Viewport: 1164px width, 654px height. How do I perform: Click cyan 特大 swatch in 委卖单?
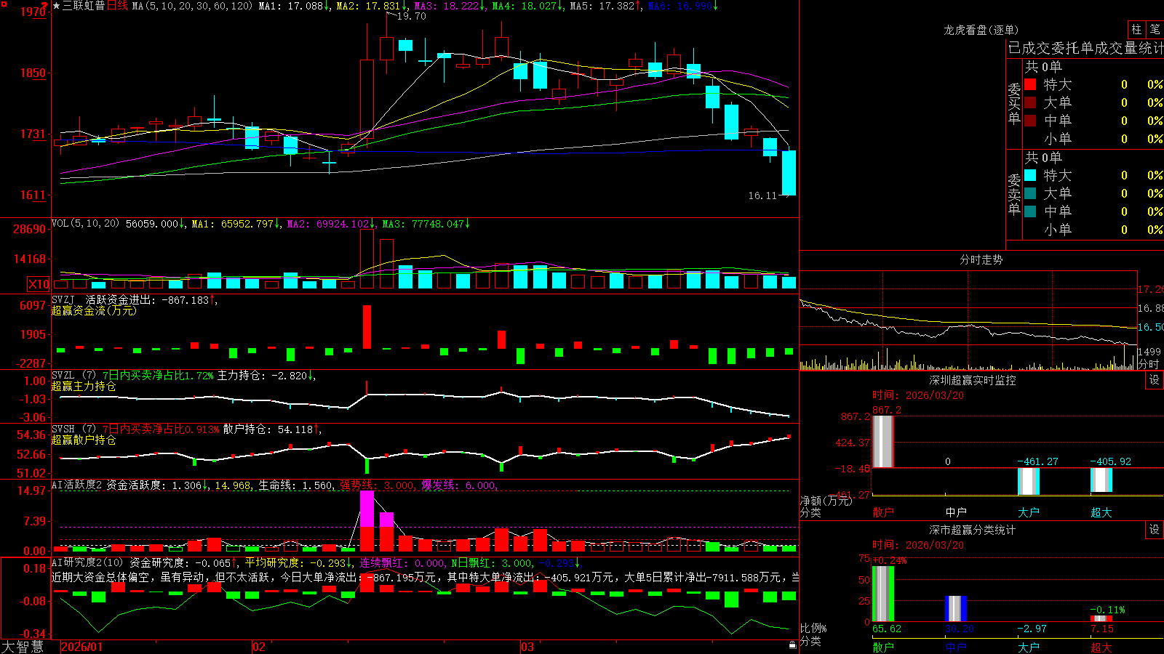pos(1030,175)
